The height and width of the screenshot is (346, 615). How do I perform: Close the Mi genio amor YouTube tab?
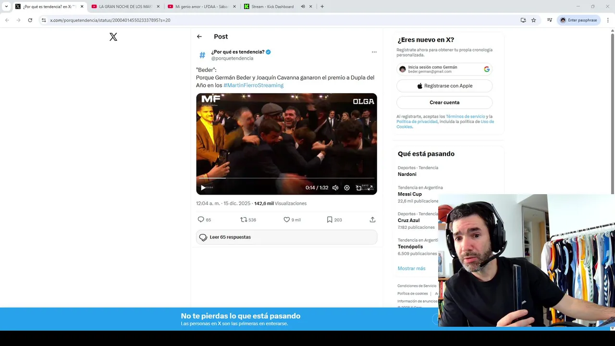pyautogui.click(x=234, y=7)
